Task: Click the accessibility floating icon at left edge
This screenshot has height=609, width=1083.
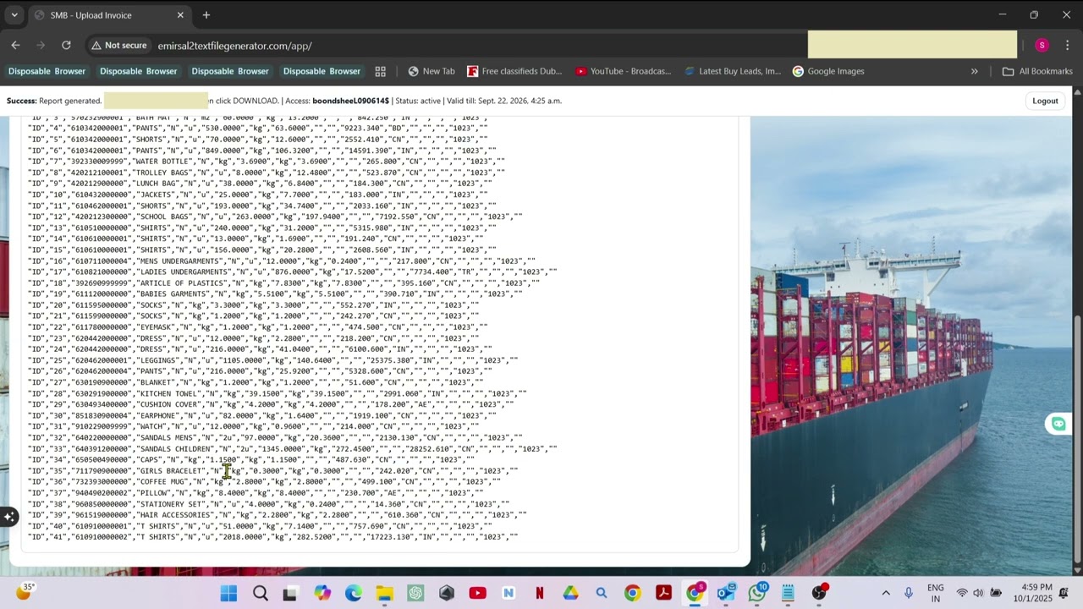Action: point(8,517)
